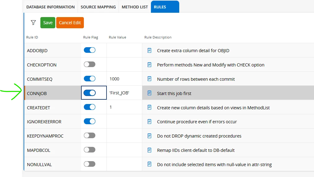Disable the ADDOBJID rule flag
Image resolution: width=314 pixels, height=177 pixels.
pyautogui.click(x=89, y=50)
